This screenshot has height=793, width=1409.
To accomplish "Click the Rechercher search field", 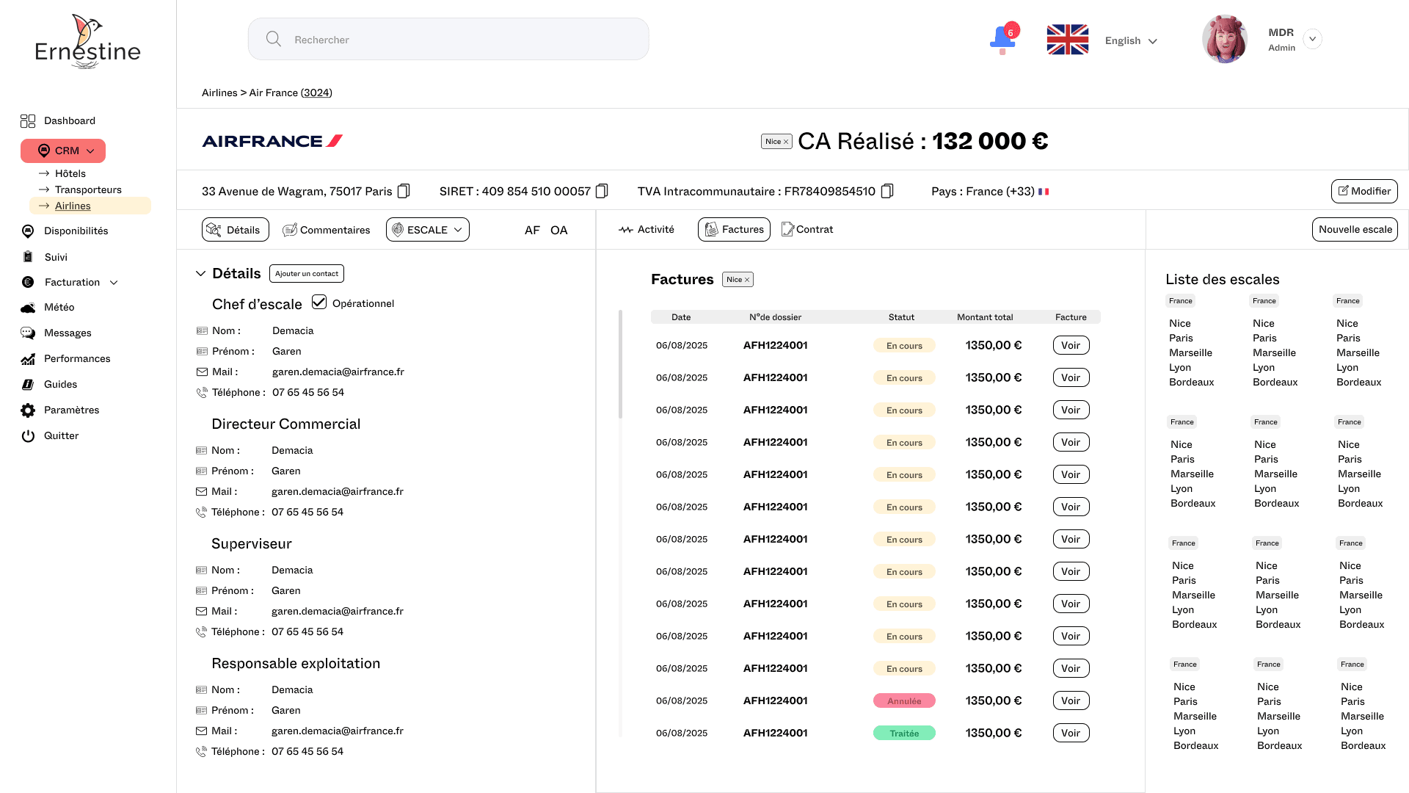I will (x=448, y=39).
